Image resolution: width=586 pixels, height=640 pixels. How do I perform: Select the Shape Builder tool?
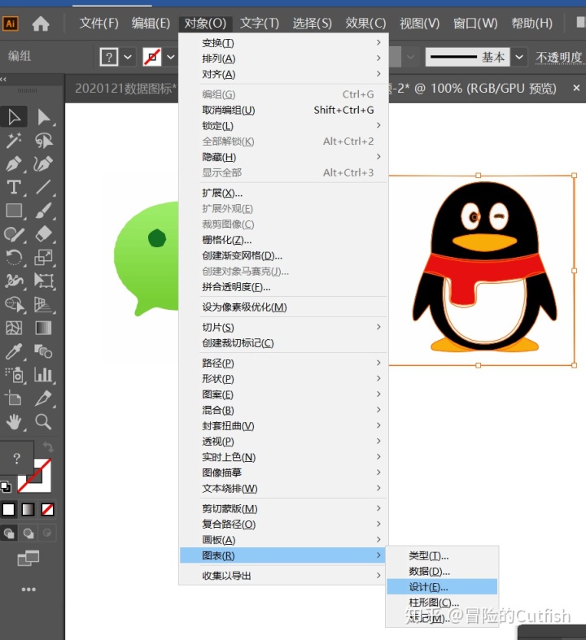tap(14, 304)
